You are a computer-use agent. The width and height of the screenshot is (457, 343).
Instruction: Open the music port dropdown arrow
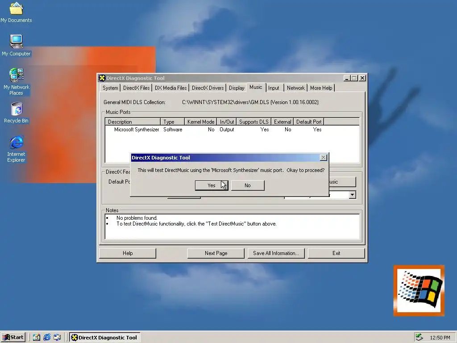point(353,195)
